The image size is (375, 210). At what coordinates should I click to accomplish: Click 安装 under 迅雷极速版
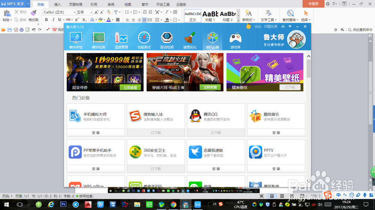point(216,169)
